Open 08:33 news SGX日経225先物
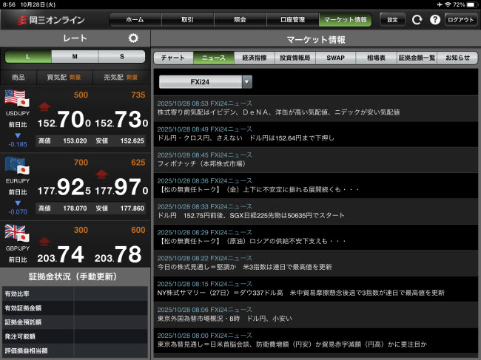The height and width of the screenshot is (360, 481). 316,211
